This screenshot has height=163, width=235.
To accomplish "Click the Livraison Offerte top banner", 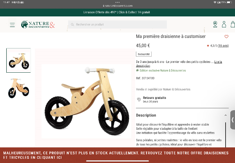I will point(117,12).
